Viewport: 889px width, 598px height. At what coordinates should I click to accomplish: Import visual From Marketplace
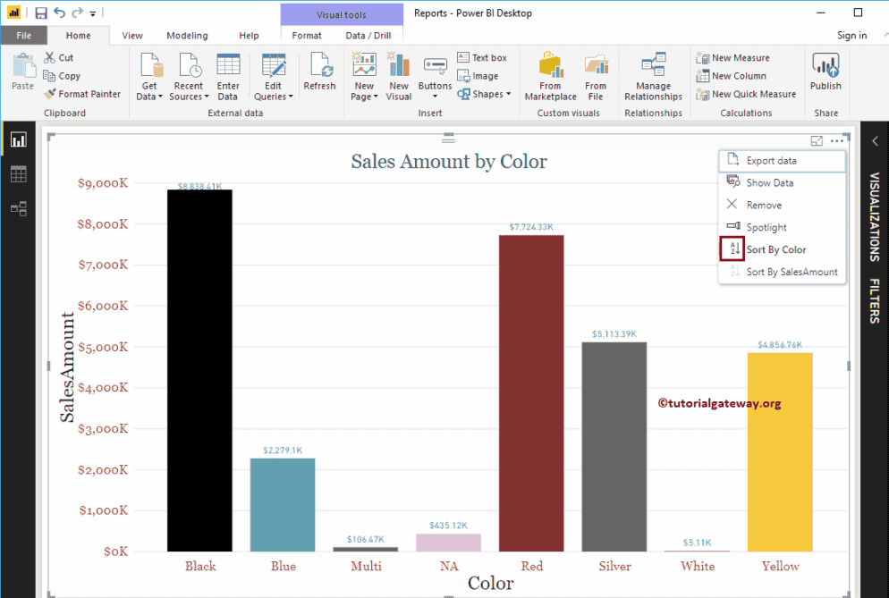coord(551,77)
